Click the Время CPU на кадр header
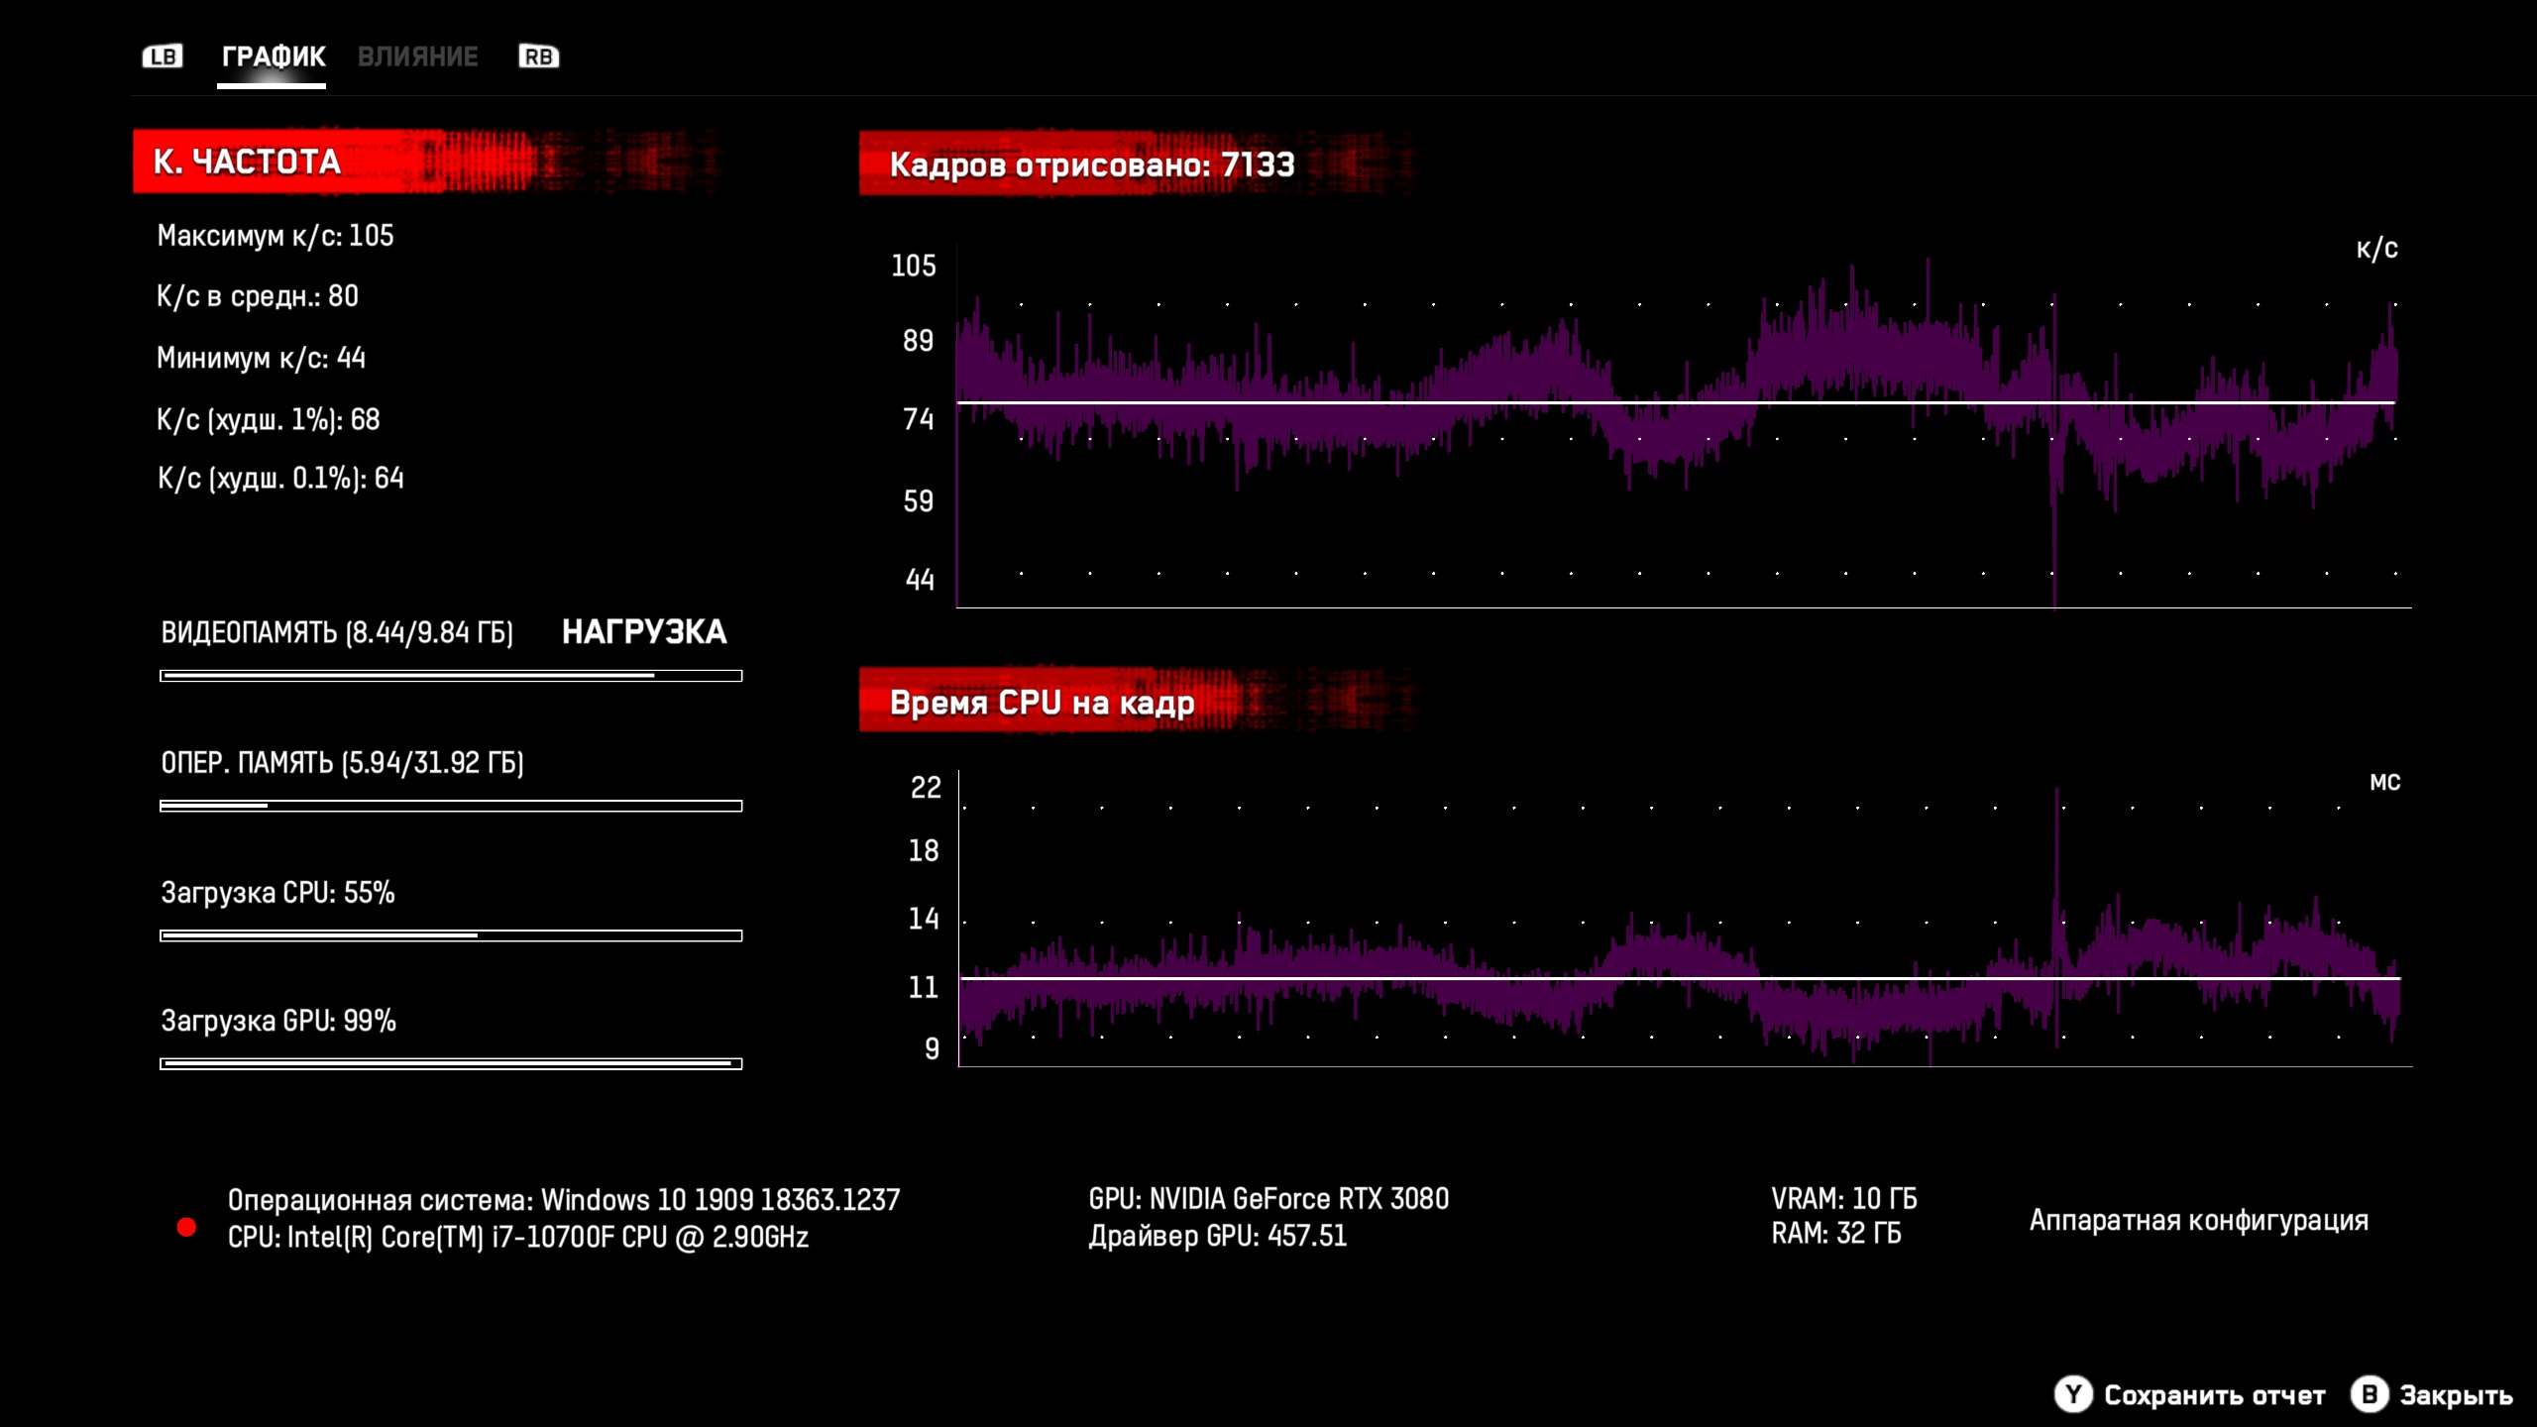Image resolution: width=2537 pixels, height=1427 pixels. (x=1041, y=702)
